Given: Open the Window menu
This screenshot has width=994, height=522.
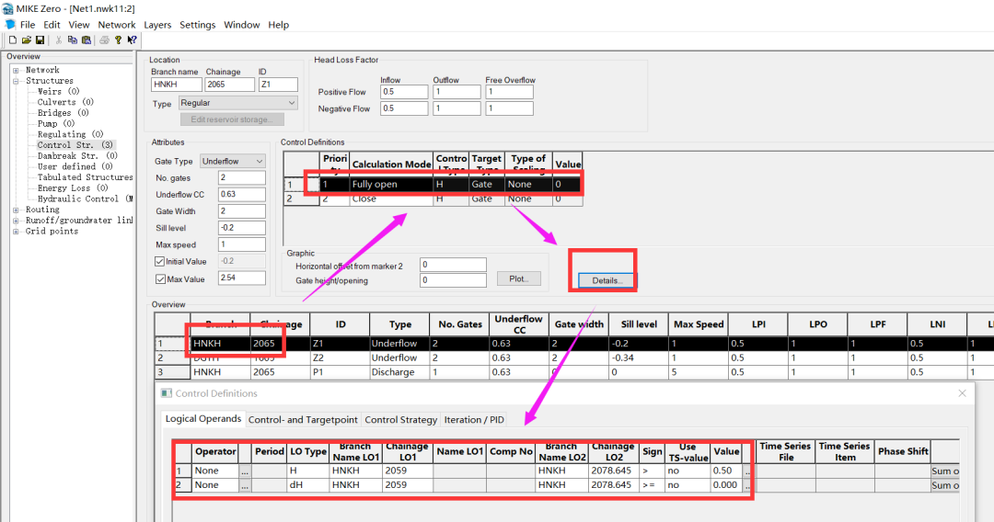Looking at the screenshot, I should pos(241,25).
